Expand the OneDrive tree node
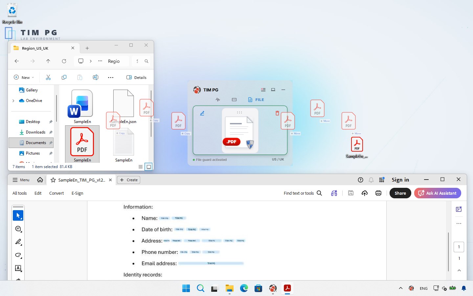 13,101
